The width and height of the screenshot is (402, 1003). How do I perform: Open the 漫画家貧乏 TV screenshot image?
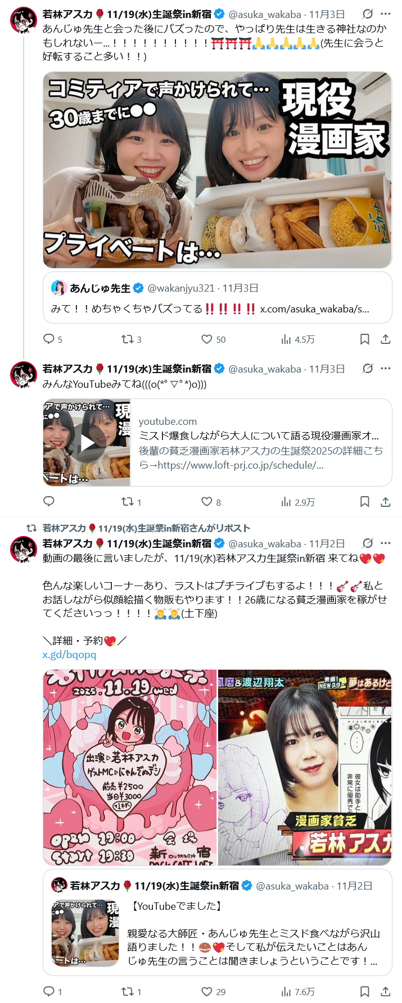tap(305, 768)
